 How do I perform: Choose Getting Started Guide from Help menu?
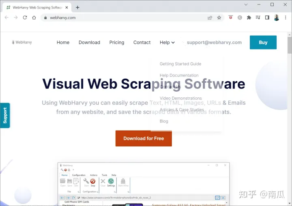[x=180, y=64]
